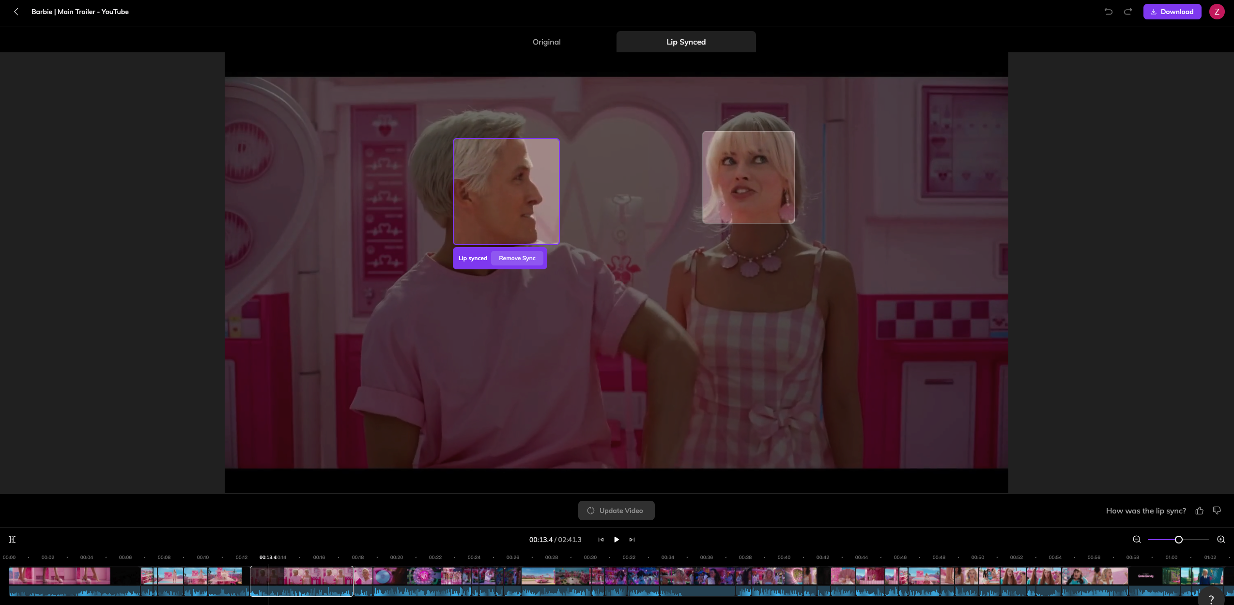Click the play button in timeline
The width and height of the screenshot is (1234, 605).
617,539
